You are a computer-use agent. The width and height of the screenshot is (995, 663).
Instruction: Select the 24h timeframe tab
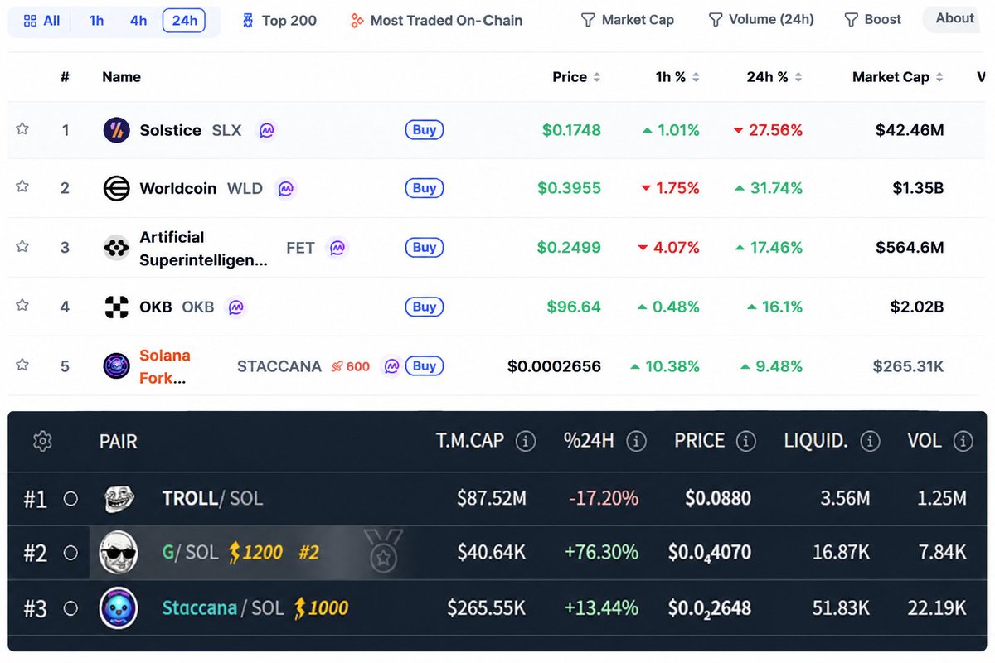(184, 20)
